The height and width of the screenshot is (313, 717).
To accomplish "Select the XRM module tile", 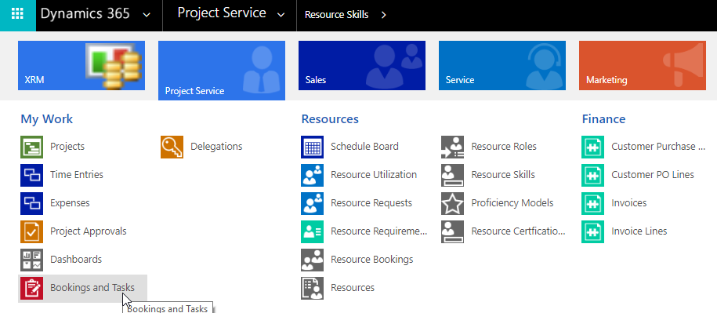I will (81, 65).
